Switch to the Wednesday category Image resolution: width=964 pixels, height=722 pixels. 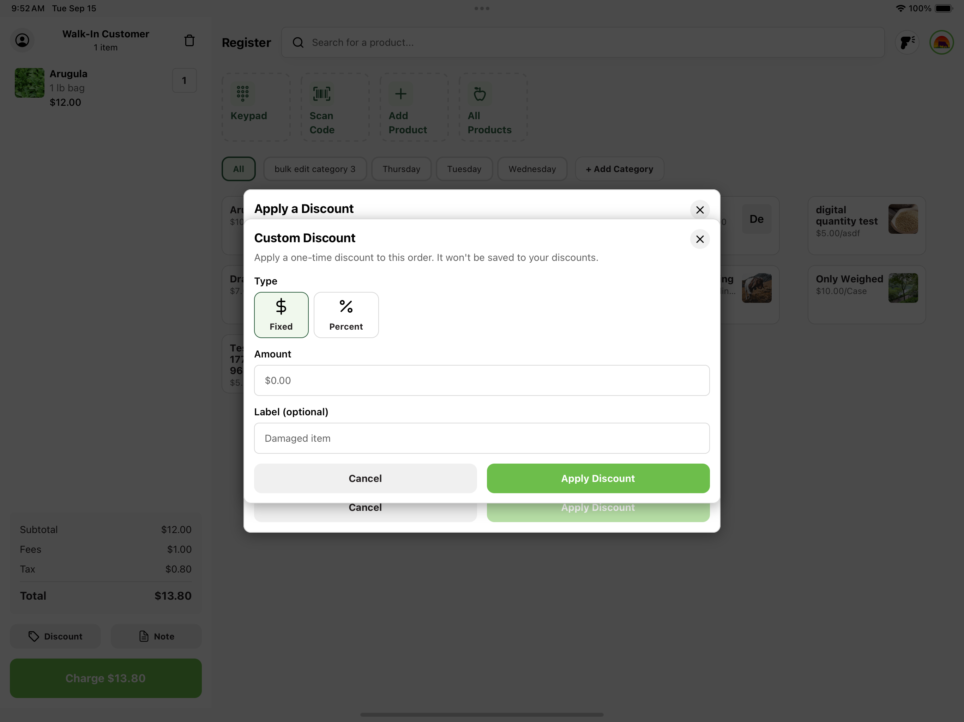click(x=532, y=169)
